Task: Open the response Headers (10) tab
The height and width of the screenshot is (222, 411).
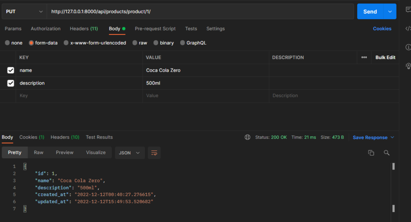Action: point(65,137)
